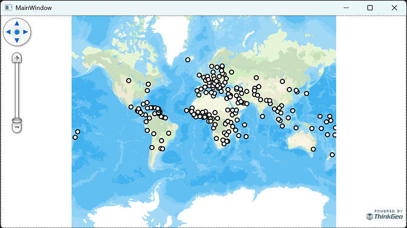Click the MainWindow application icon in the title bar
407x228 pixels.
click(x=8, y=8)
